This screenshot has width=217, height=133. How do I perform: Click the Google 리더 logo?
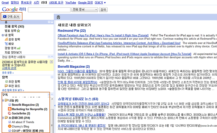coord(14,9)
